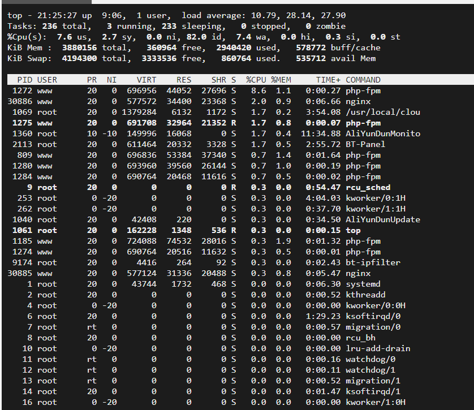This screenshot has width=474, height=410.
Task: Select PID 1272 in php-fpm row
Action: pos(22,90)
